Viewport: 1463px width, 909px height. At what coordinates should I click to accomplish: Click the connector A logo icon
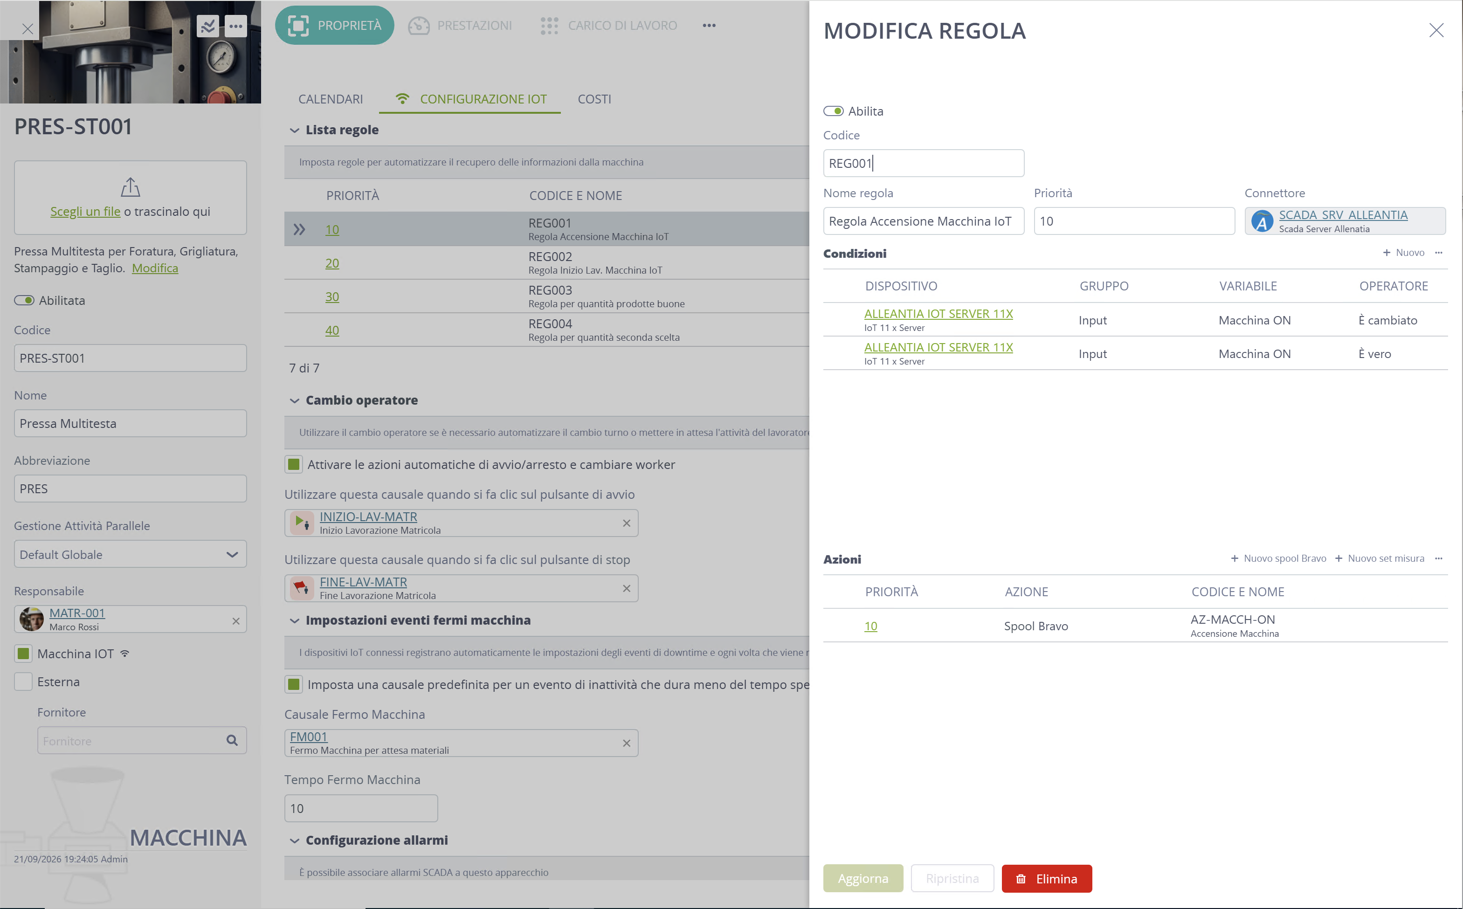(x=1262, y=222)
